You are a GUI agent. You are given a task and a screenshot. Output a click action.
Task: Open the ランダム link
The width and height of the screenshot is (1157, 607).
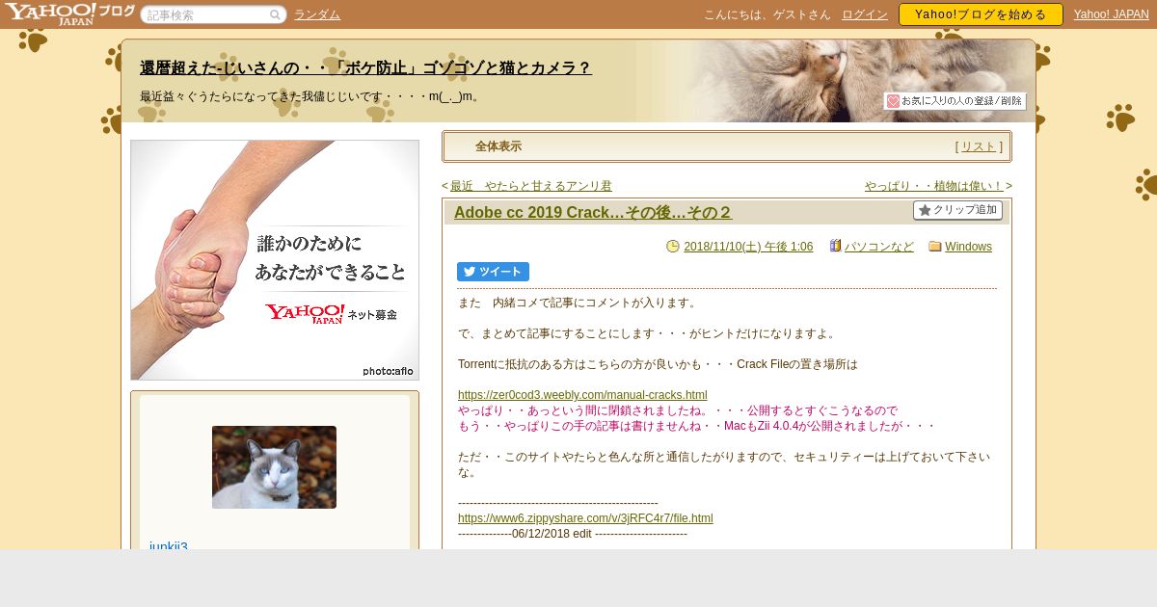tap(317, 14)
